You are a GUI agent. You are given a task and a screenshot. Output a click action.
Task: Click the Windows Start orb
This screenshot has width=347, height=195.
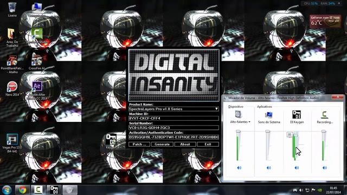tap(7, 190)
